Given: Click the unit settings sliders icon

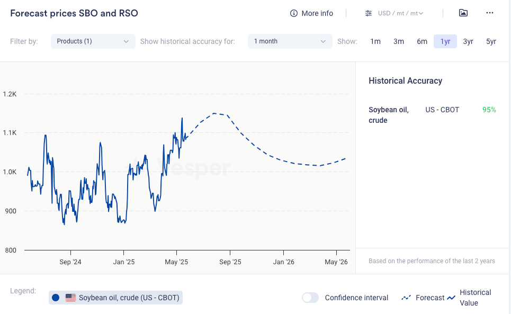Looking at the screenshot, I should [369, 13].
